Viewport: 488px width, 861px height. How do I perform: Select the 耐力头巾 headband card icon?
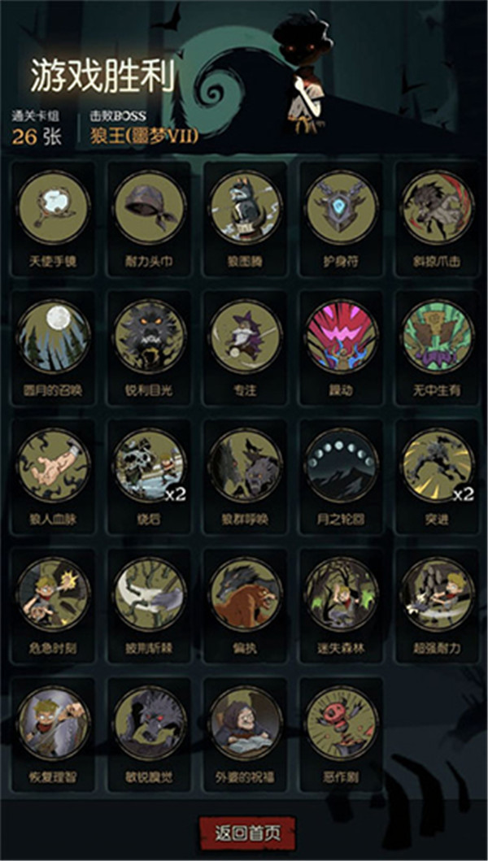(x=150, y=208)
